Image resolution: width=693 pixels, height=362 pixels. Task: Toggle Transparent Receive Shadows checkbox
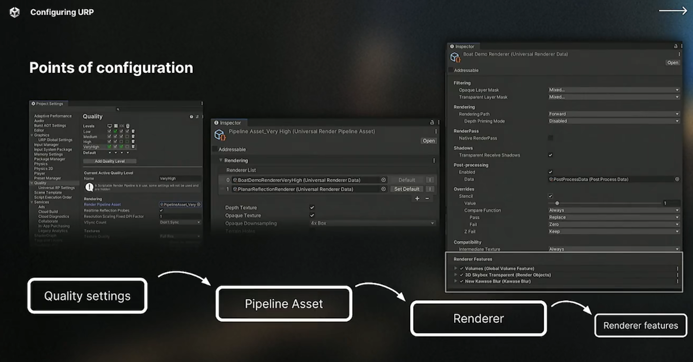click(x=550, y=155)
